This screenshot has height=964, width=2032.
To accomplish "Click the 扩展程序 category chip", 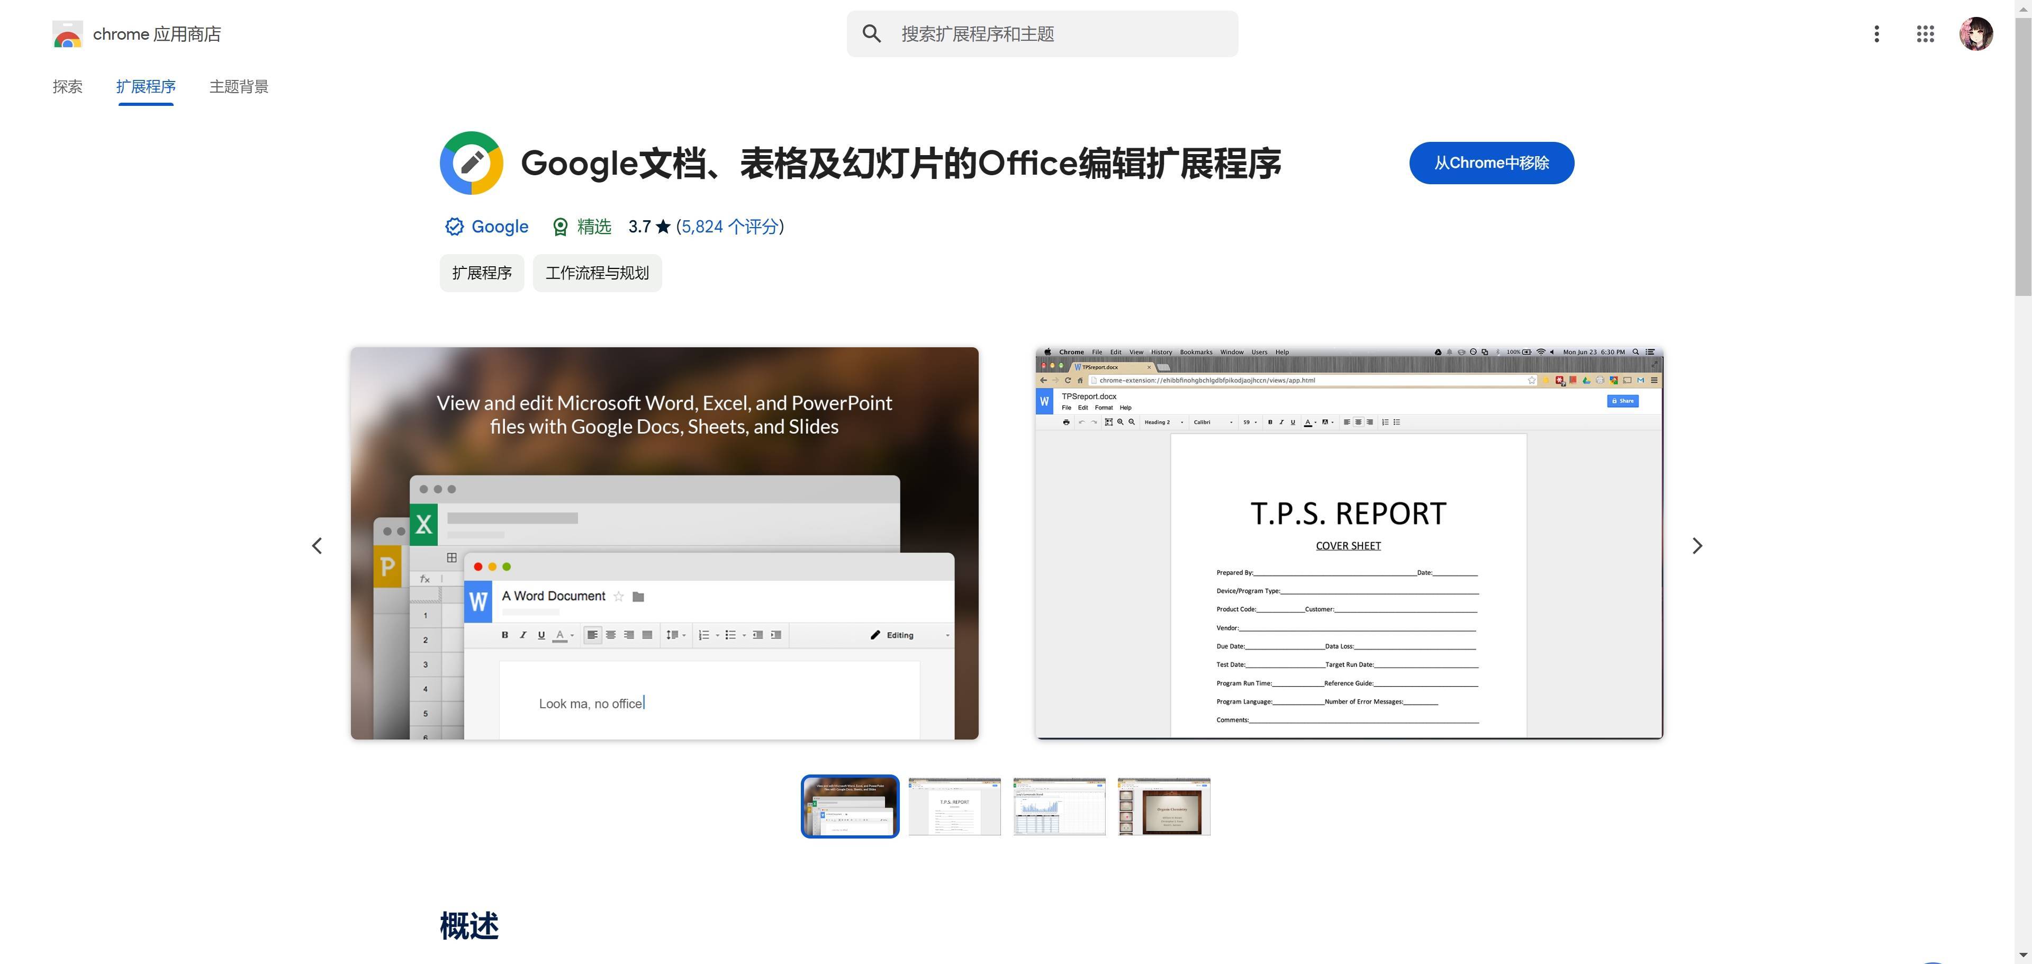I will coord(482,273).
